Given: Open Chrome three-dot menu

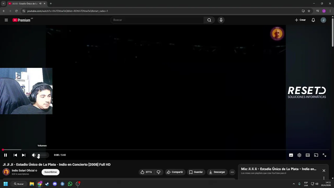Looking at the screenshot, I should click(330, 11).
